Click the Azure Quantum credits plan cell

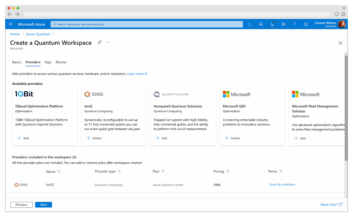(x=168, y=185)
